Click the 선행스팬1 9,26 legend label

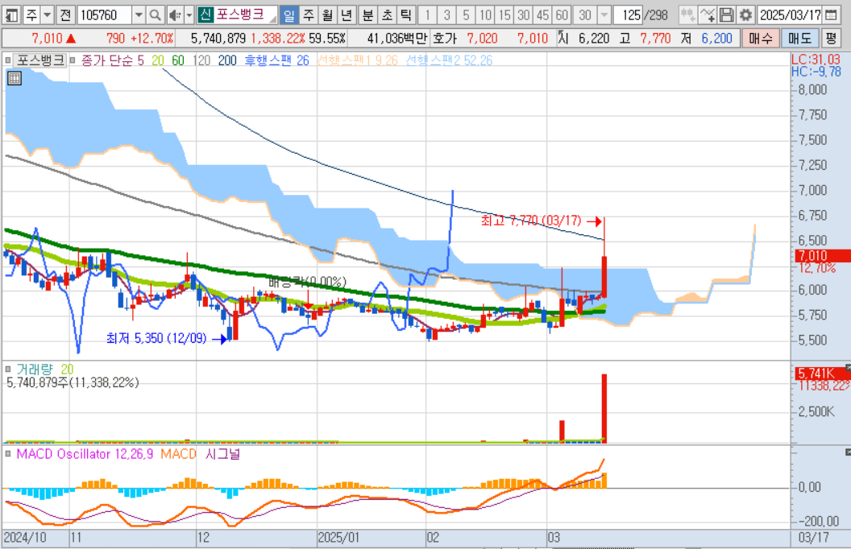358,60
